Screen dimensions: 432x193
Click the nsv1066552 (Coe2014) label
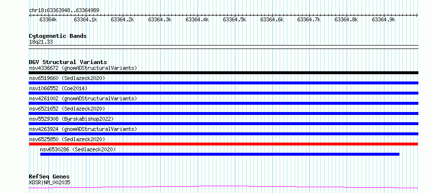coord(58,88)
